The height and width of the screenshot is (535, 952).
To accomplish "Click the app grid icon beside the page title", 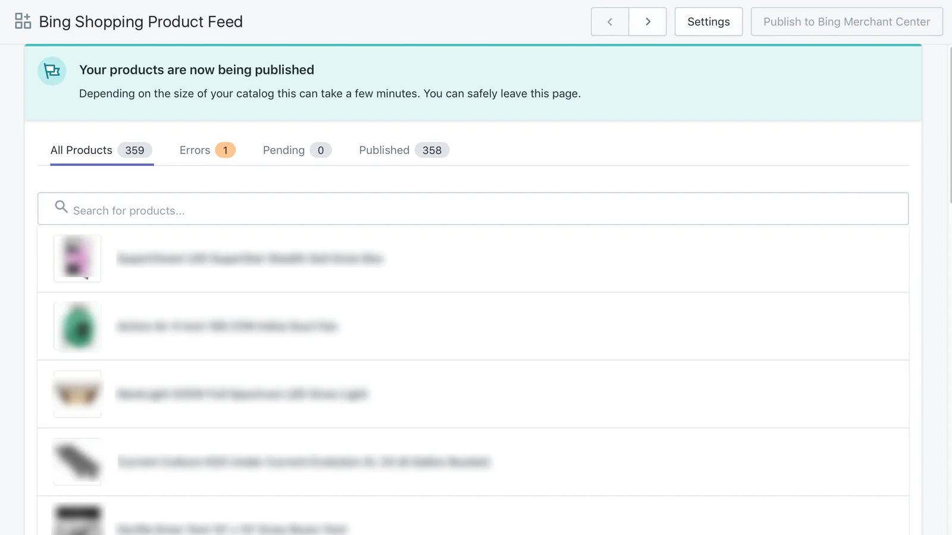I will click(23, 21).
